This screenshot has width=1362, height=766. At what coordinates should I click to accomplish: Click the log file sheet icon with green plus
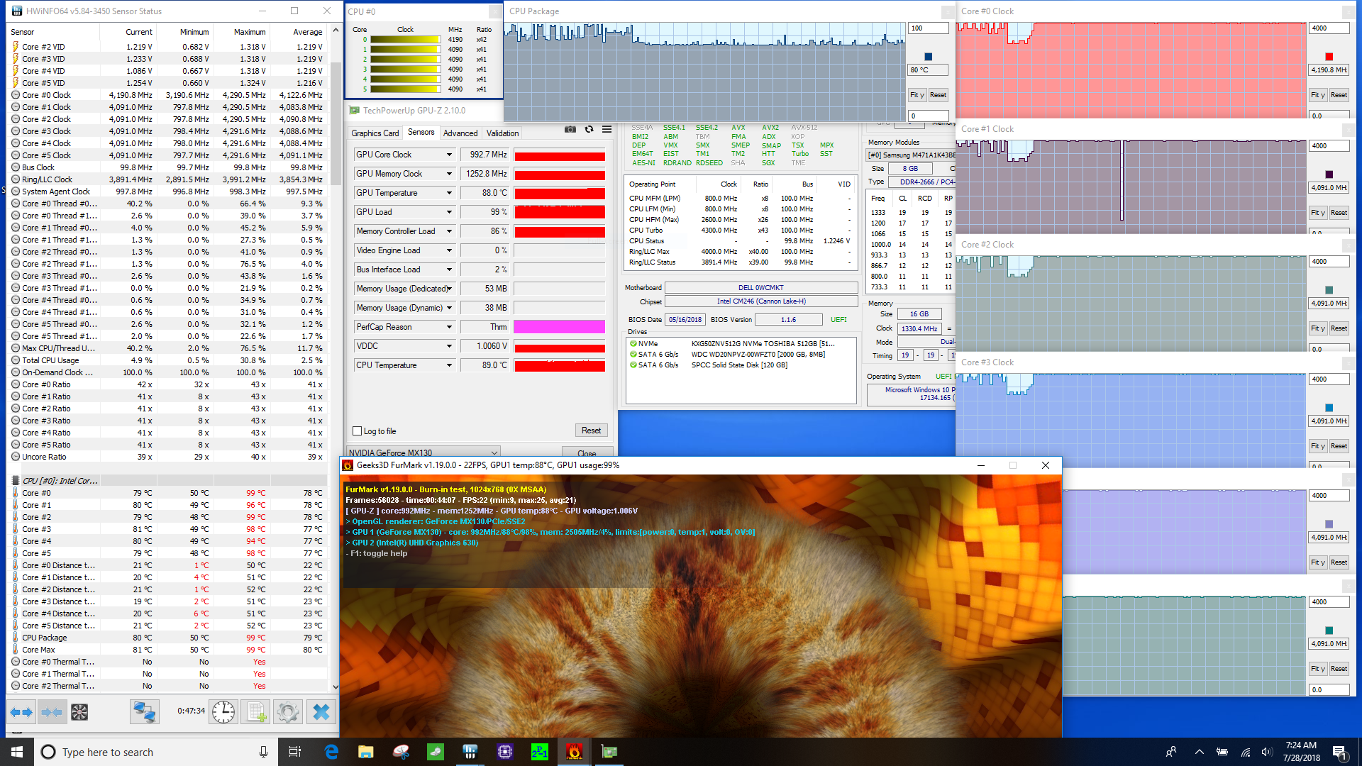[x=256, y=711]
